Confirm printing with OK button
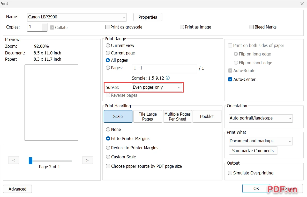This screenshot has width=307, height=197. coord(256,188)
